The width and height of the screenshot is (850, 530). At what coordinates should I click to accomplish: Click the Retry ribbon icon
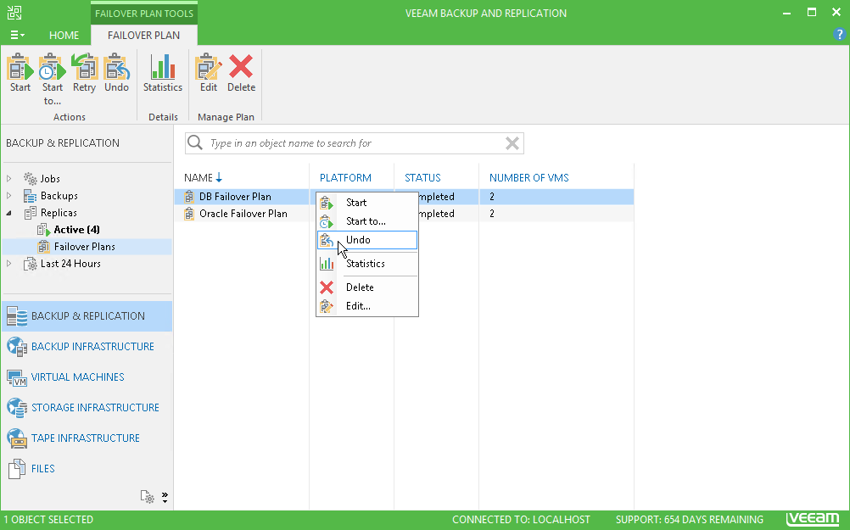point(84,73)
